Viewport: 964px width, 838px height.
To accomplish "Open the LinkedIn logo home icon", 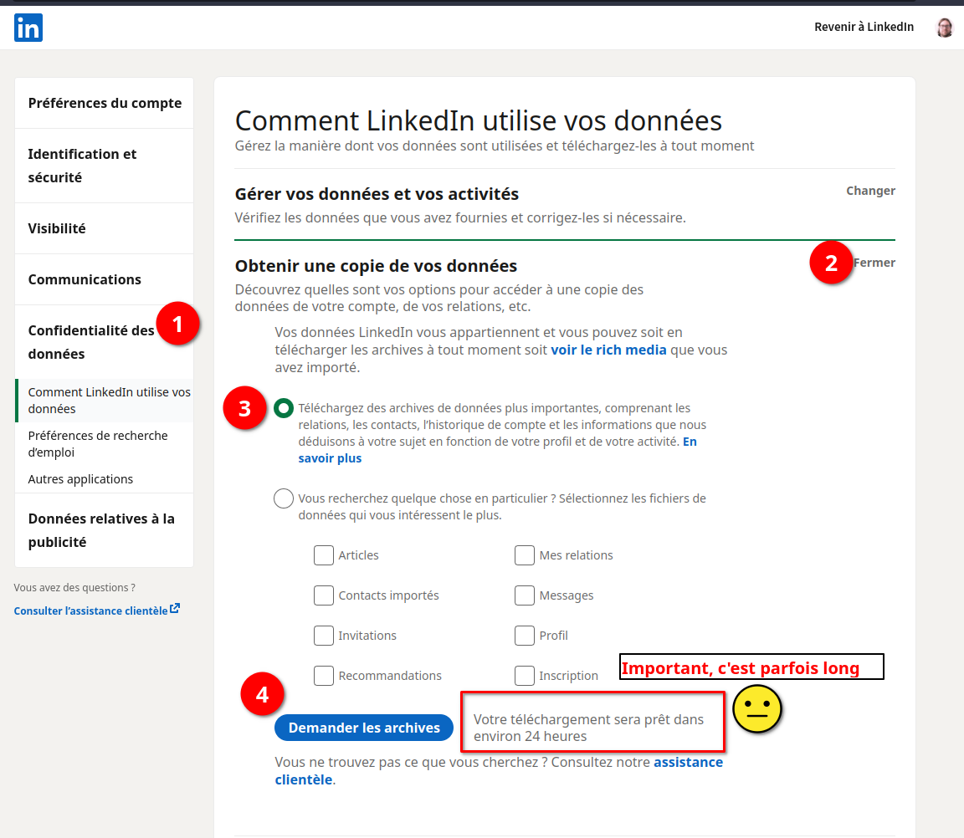I will pos(28,28).
